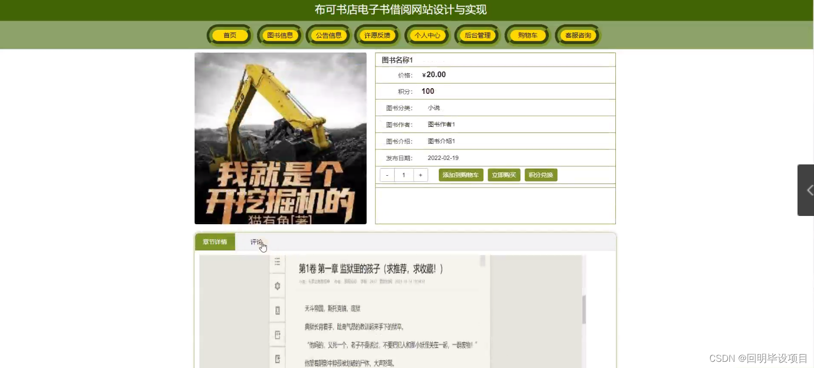
Task: Decrease quantity with the minus button
Action: 387,175
